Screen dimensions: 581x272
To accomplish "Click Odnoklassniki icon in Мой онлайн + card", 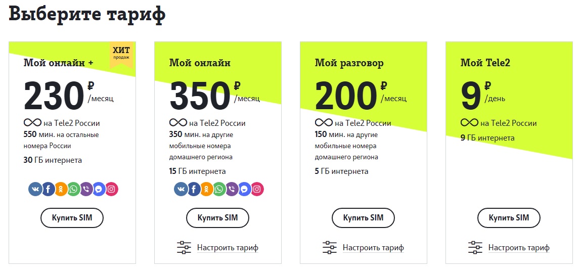I will tap(61, 189).
